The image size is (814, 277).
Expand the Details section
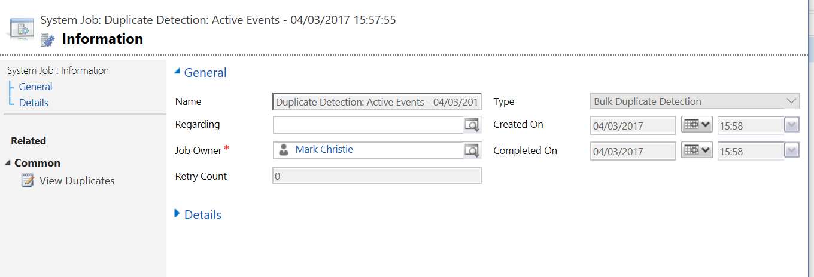pyautogui.click(x=177, y=213)
